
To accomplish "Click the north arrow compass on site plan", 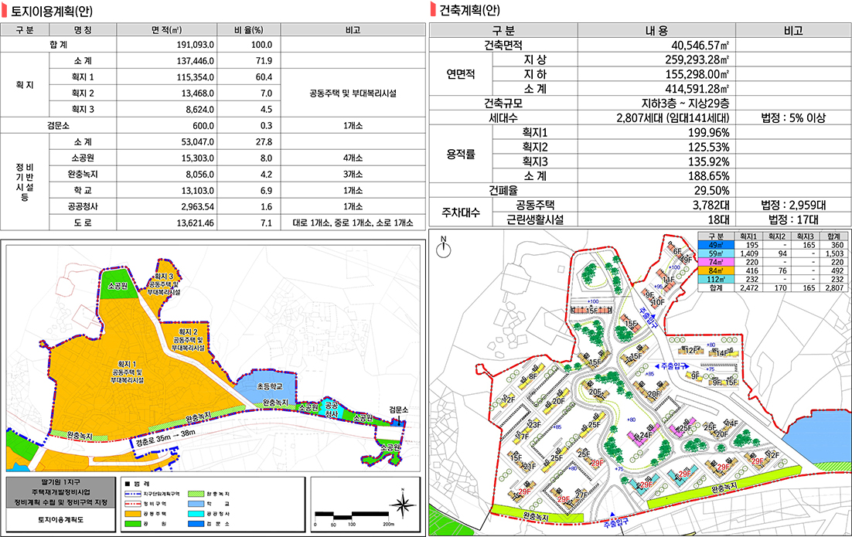I will coord(444,248).
